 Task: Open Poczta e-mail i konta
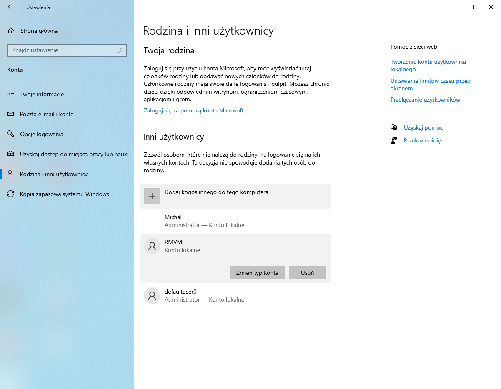click(47, 114)
